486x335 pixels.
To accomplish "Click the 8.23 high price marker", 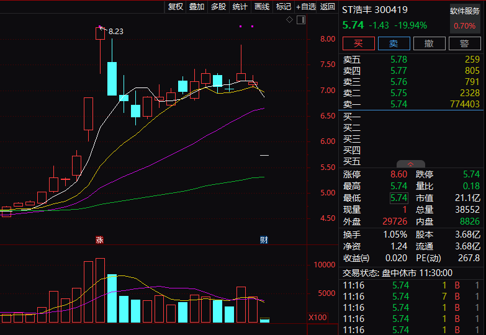I will click(x=116, y=31).
